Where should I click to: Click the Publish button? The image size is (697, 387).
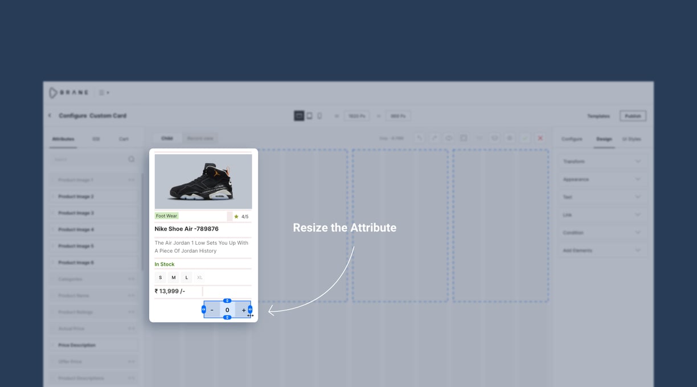coord(633,116)
